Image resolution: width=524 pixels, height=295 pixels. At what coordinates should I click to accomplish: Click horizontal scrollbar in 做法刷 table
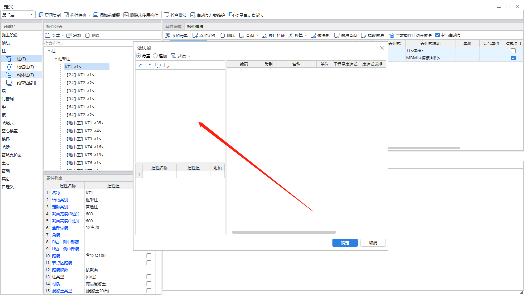pyautogui.click(x=284, y=232)
